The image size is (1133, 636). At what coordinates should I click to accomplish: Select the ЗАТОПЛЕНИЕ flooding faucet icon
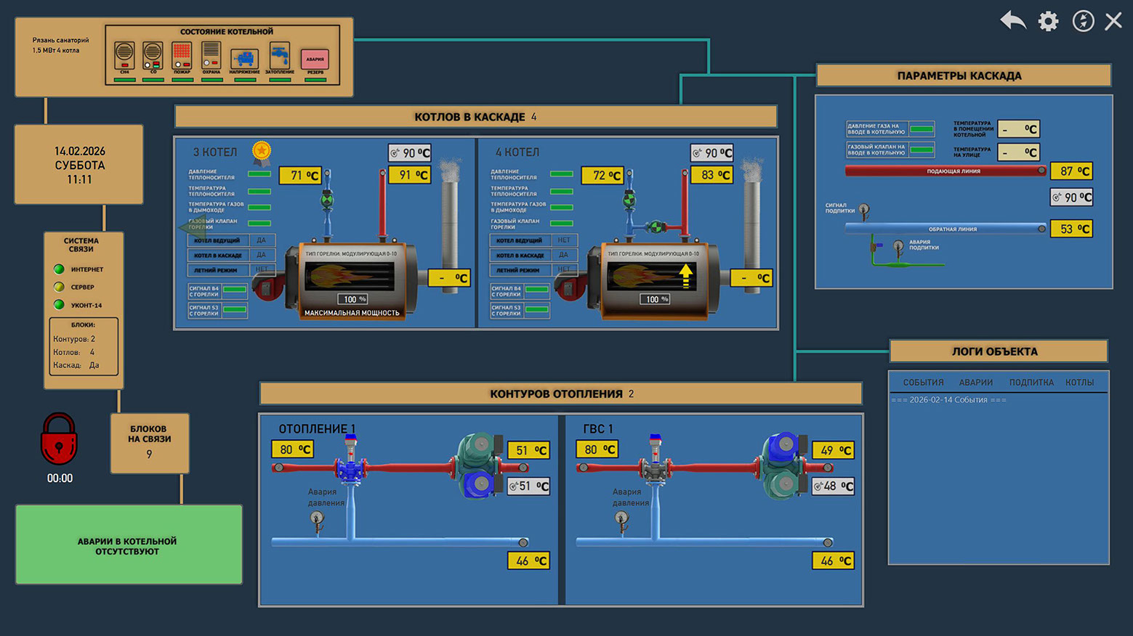(x=279, y=55)
